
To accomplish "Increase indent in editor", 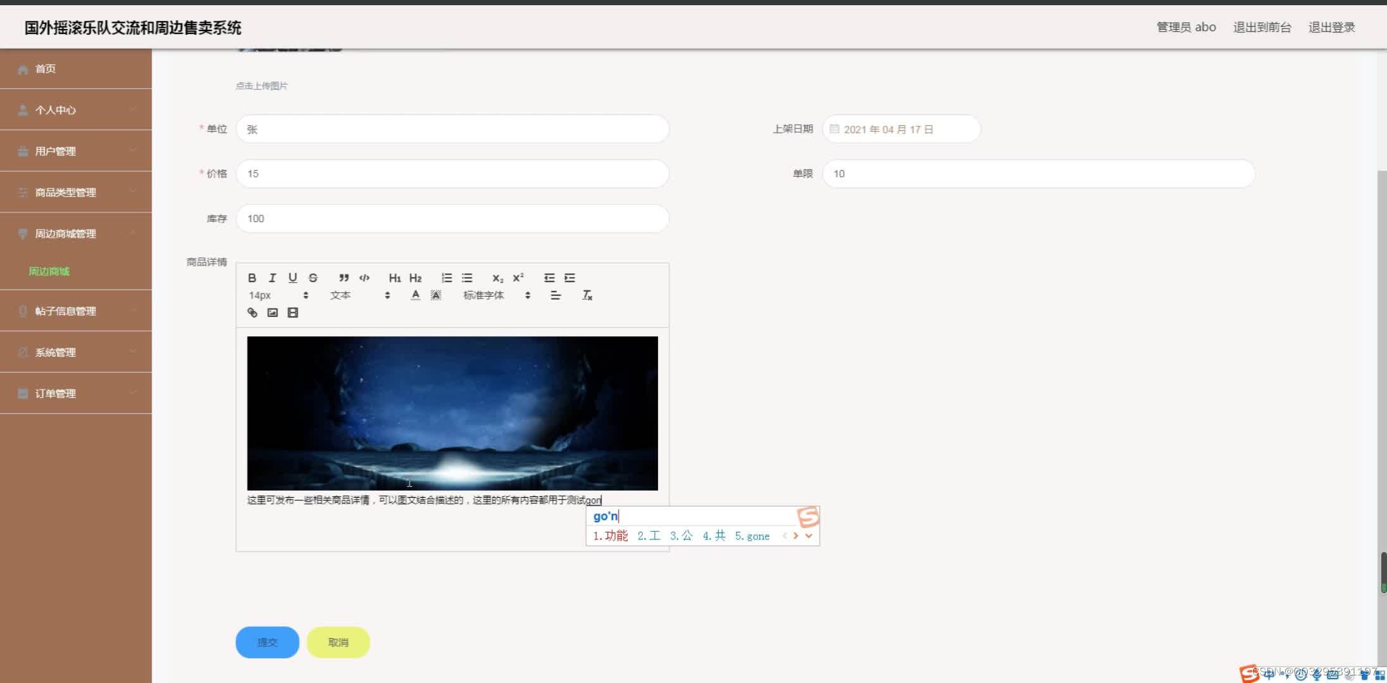I will click(569, 278).
